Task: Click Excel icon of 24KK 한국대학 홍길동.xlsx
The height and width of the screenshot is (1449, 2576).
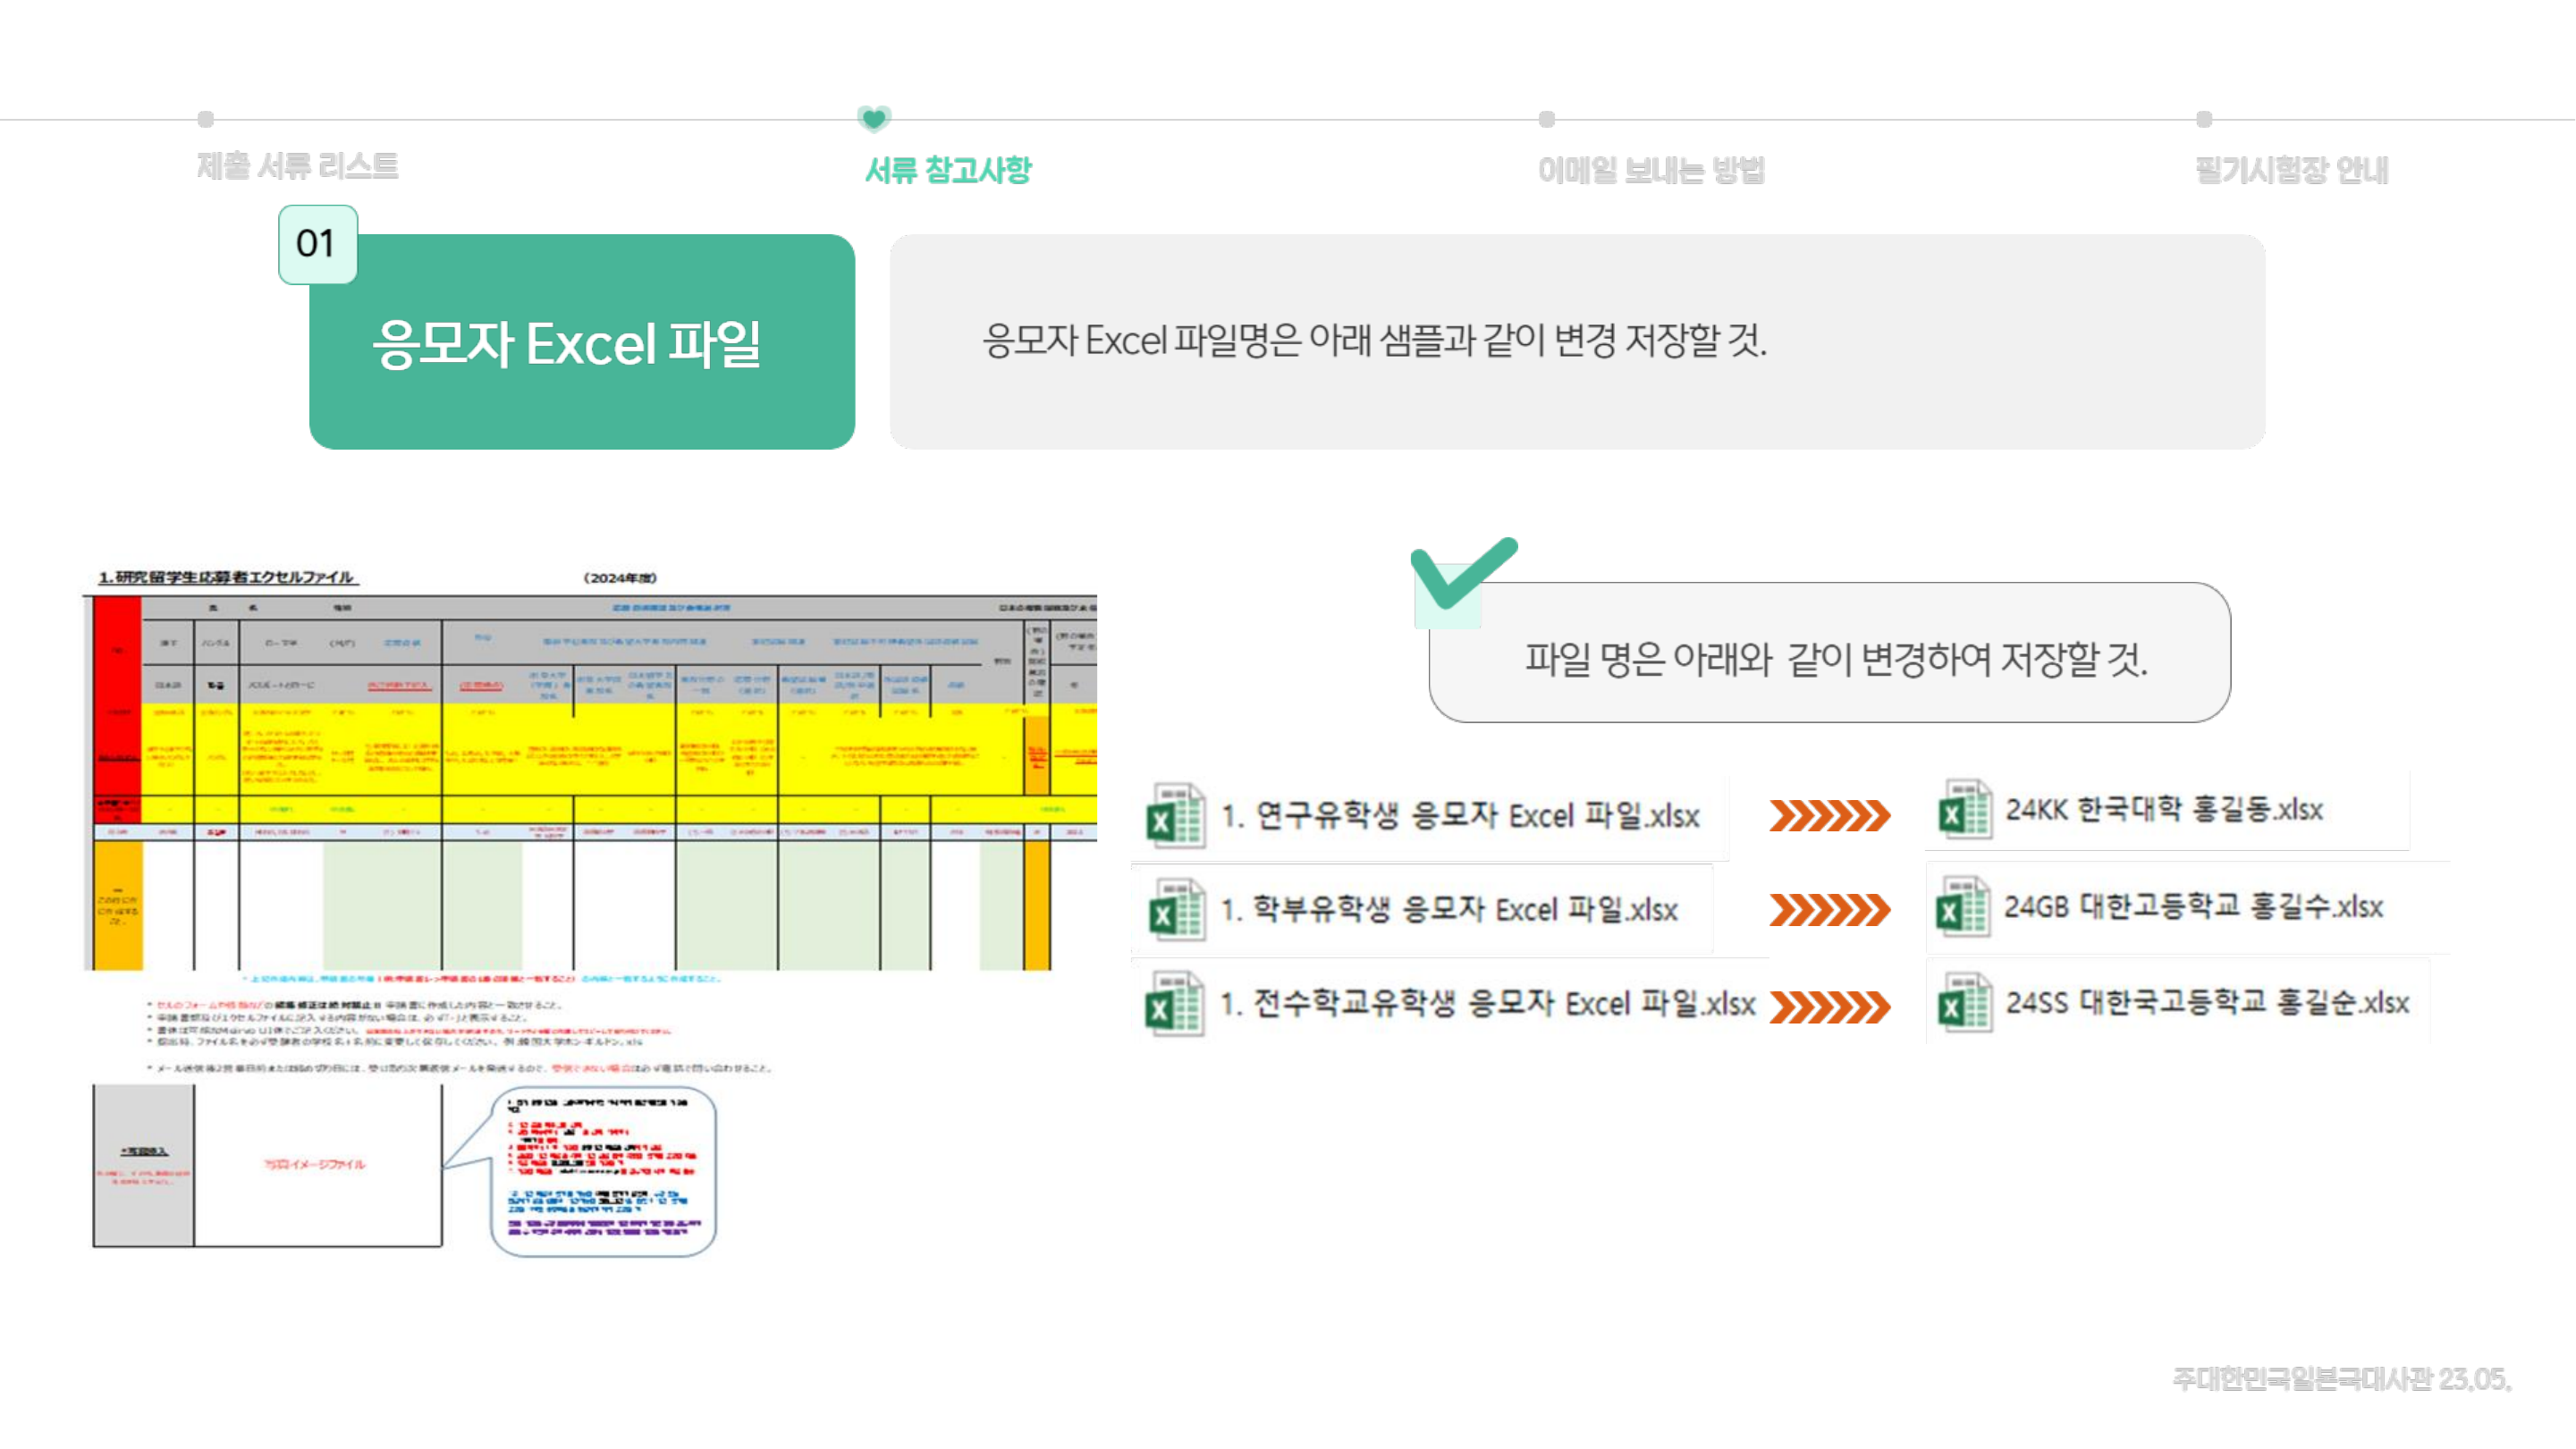Action: (1964, 810)
